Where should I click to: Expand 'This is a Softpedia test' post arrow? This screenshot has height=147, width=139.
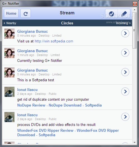coord(125,72)
